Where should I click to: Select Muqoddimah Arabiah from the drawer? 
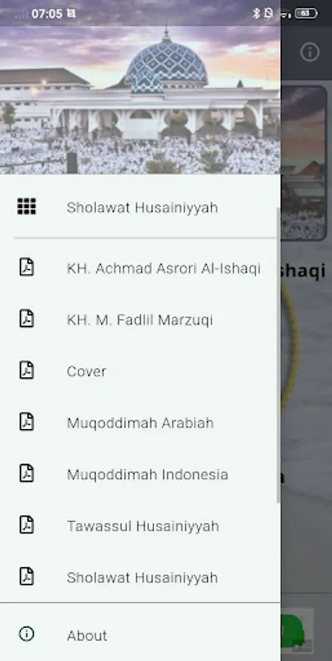click(x=140, y=422)
